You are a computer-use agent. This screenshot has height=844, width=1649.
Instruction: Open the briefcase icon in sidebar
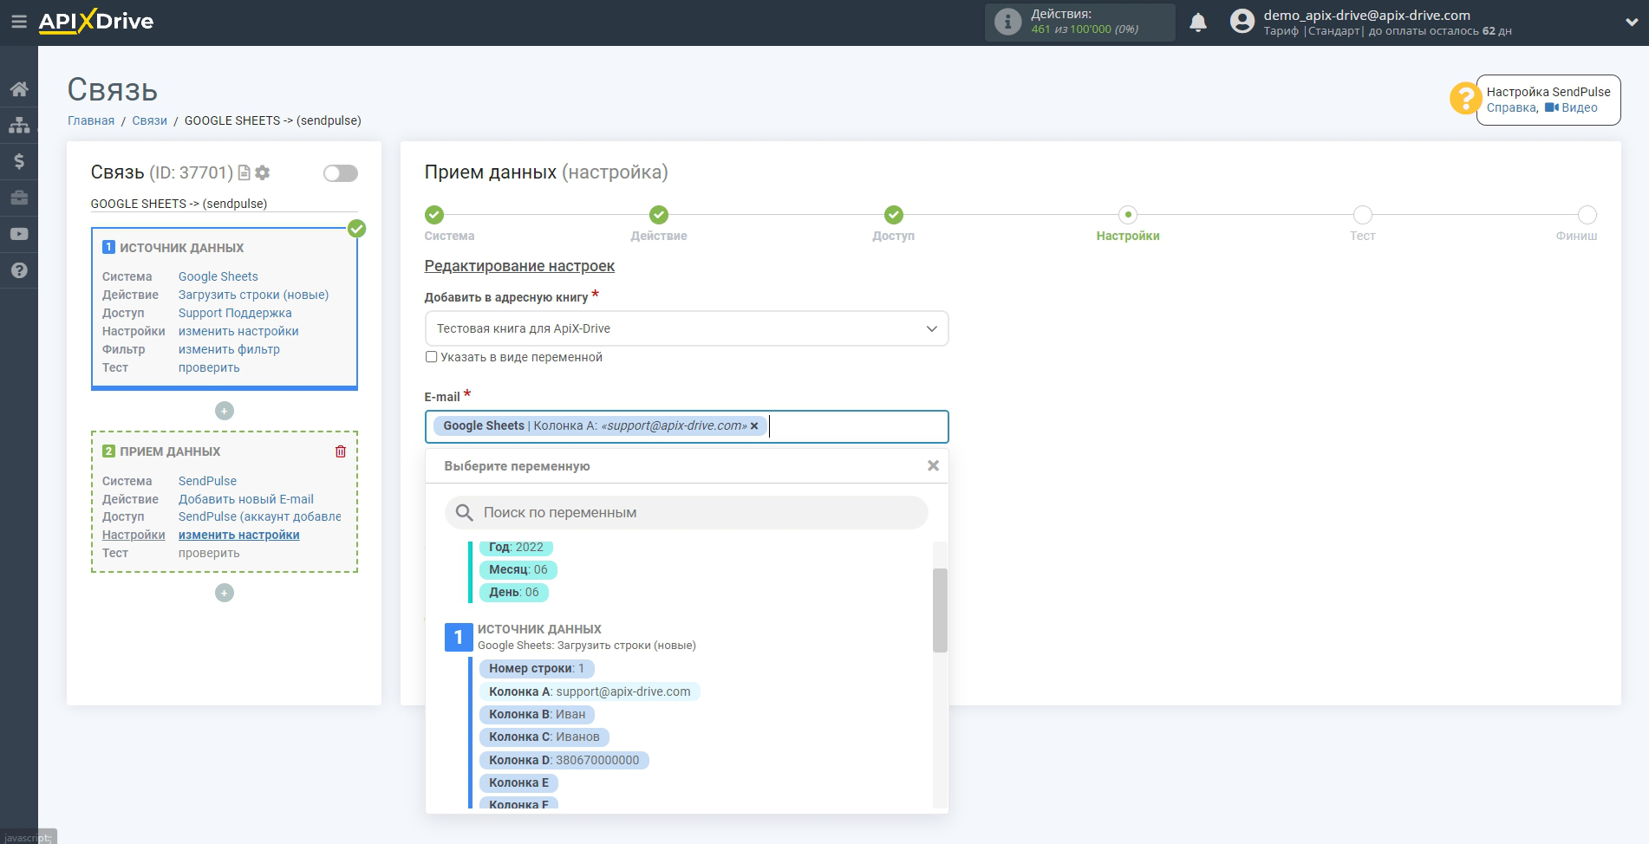18,198
